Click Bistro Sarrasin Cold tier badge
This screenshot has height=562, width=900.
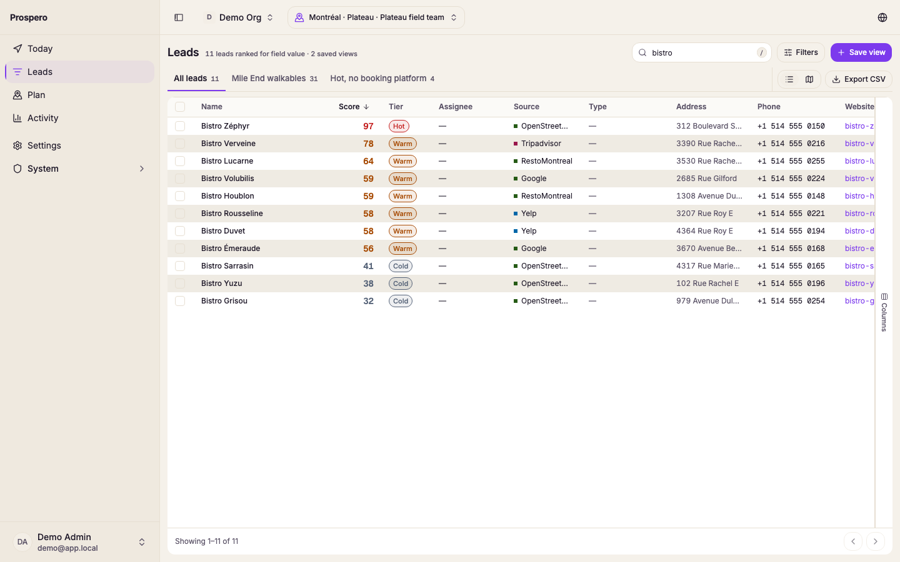tap(401, 266)
